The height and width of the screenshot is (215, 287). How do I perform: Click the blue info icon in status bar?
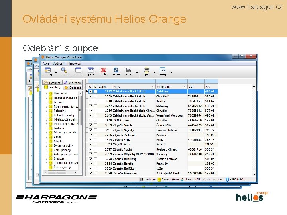pos(227,180)
